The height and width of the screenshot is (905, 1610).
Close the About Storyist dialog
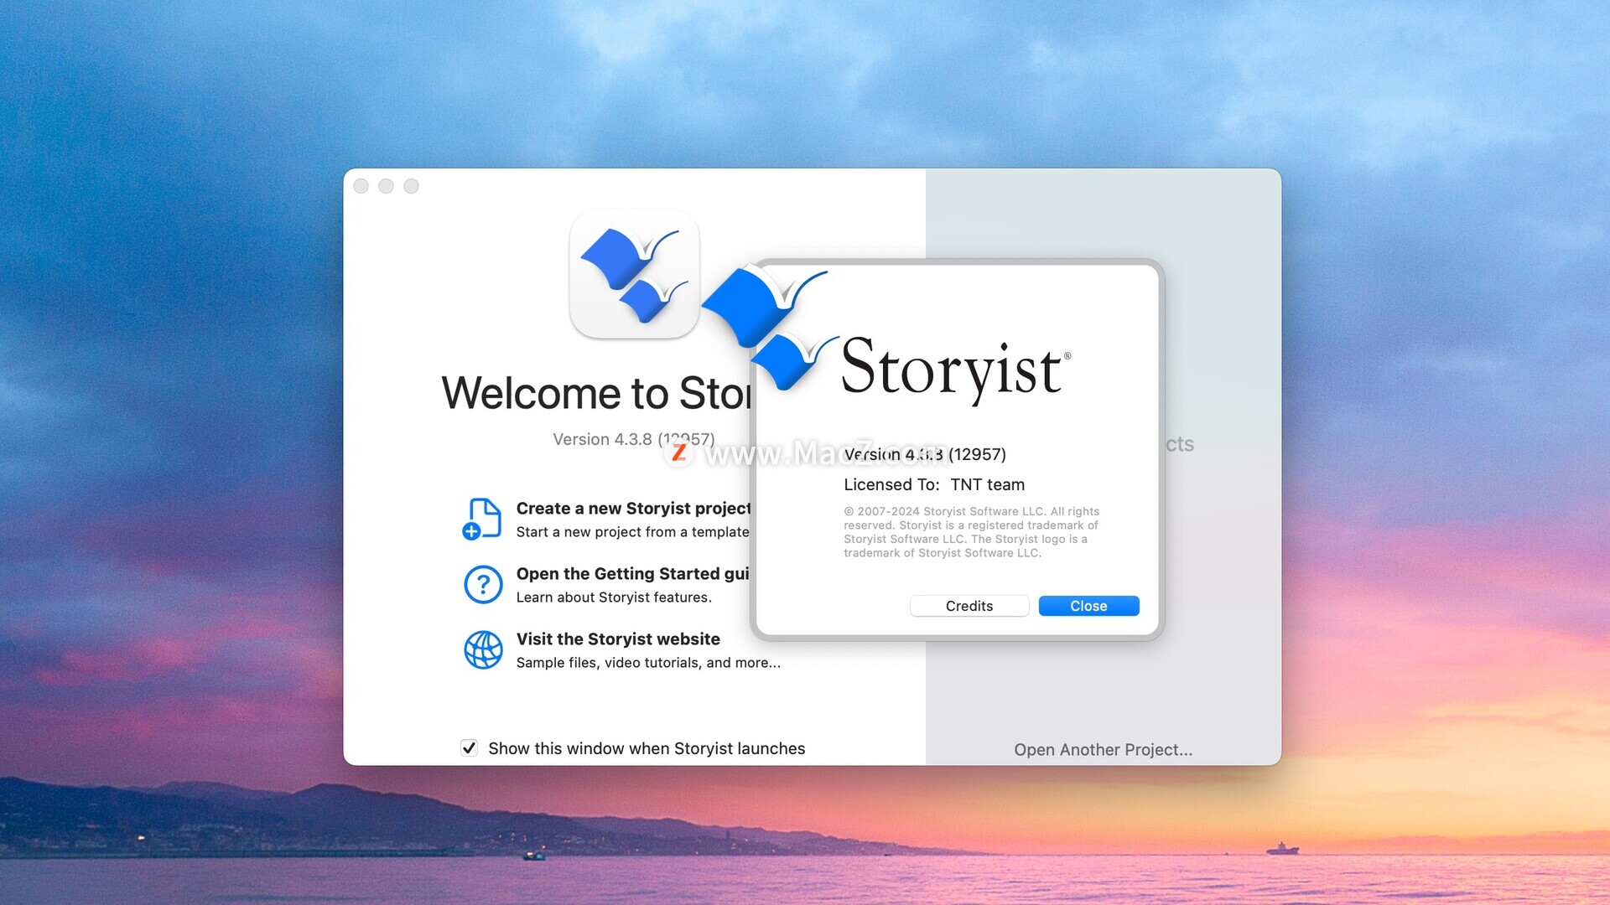point(1088,606)
